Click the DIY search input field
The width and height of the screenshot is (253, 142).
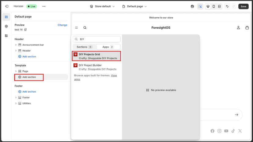97,39
